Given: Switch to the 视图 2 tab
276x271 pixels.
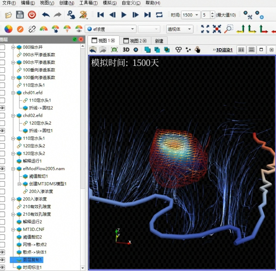Looking at the screenshot, I should point(135,41).
